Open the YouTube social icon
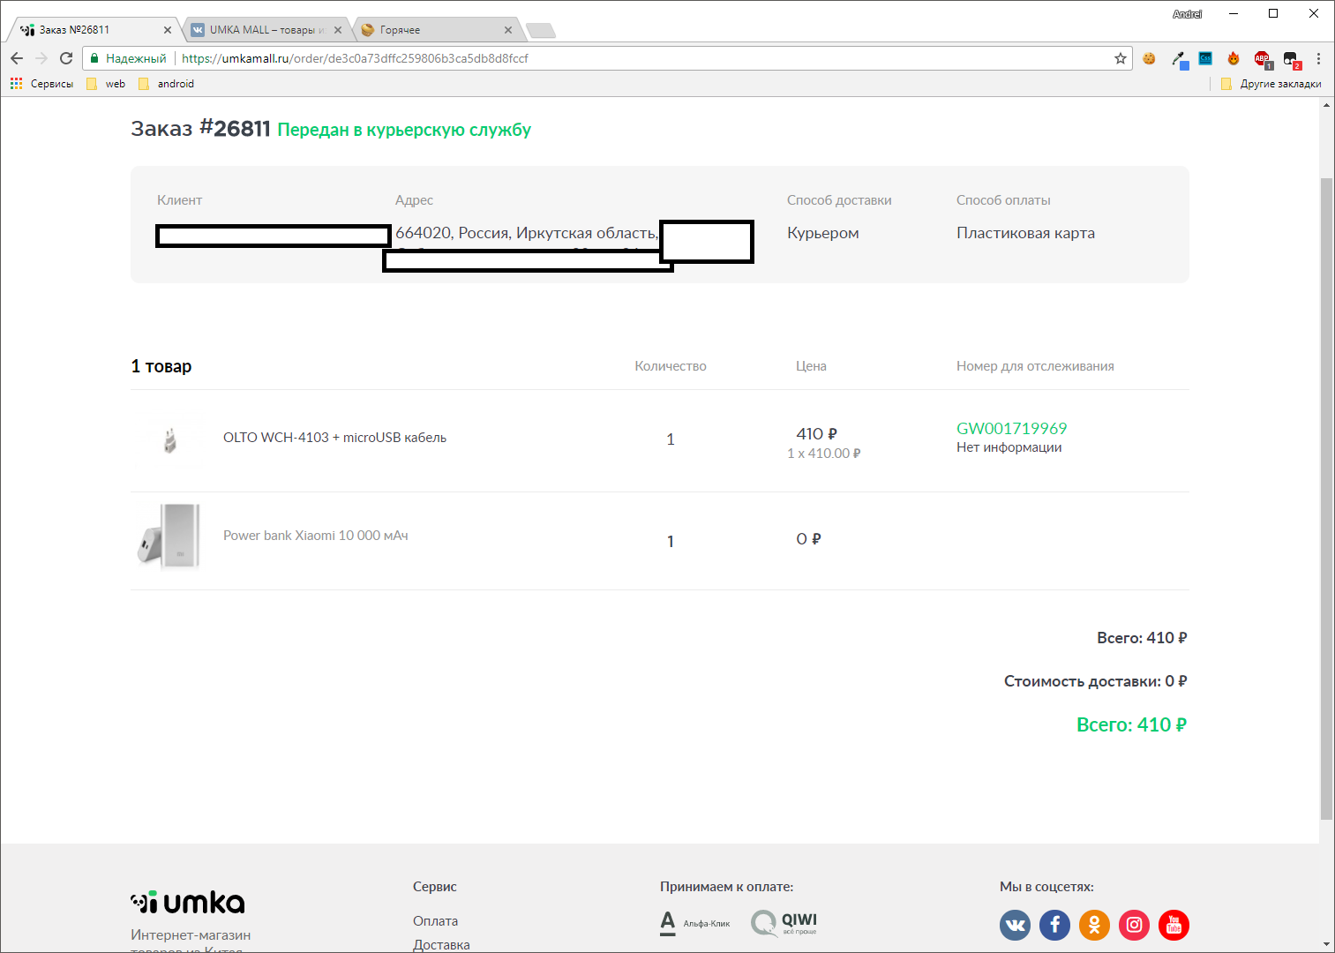Image resolution: width=1335 pixels, height=953 pixels. (x=1174, y=925)
